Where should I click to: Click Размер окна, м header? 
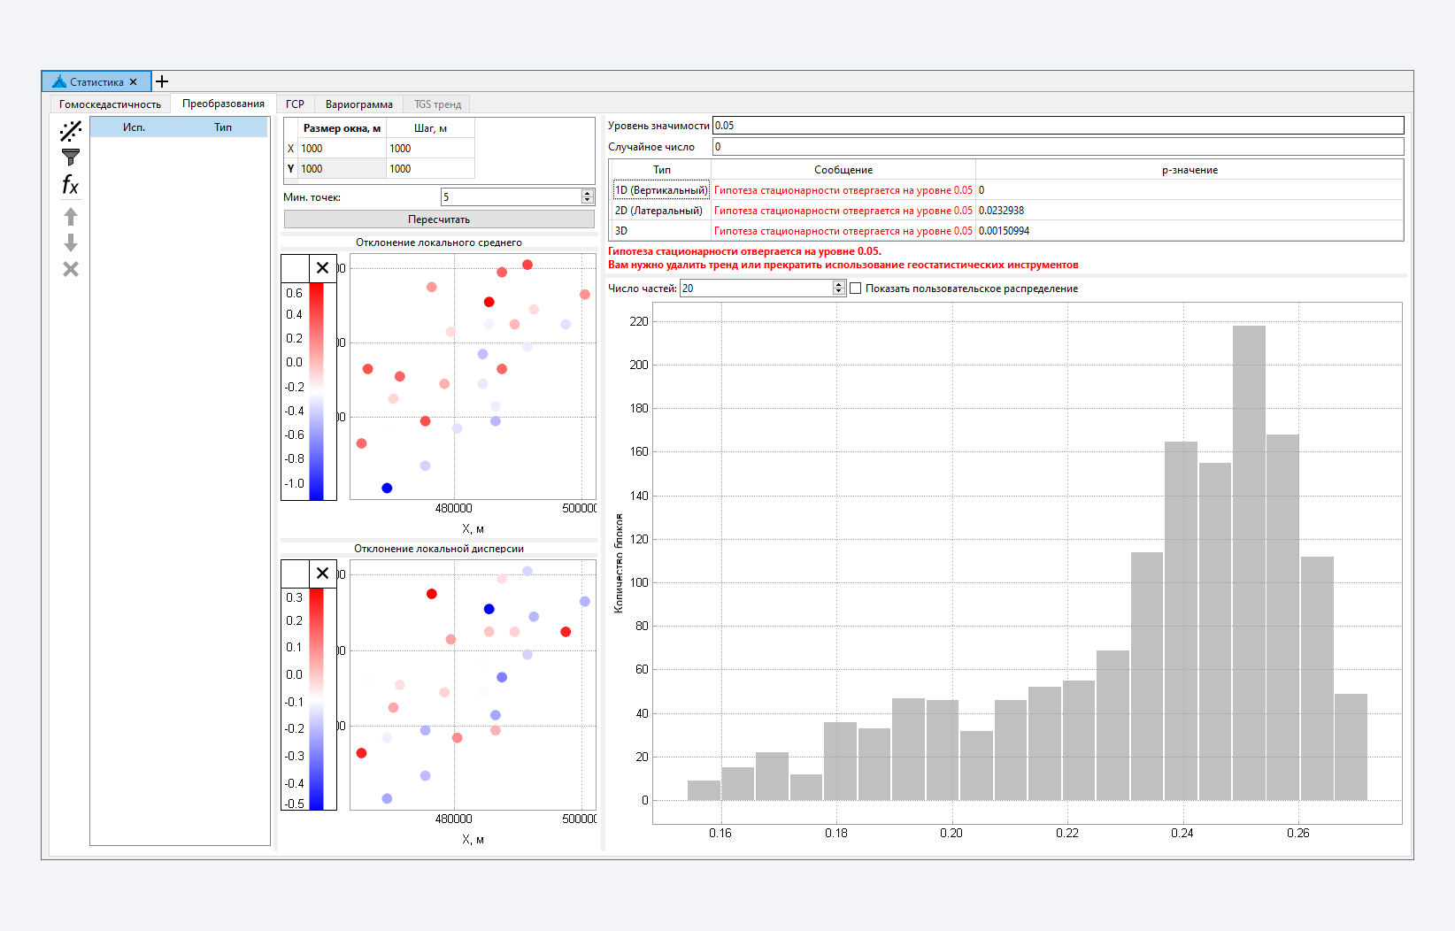(342, 128)
